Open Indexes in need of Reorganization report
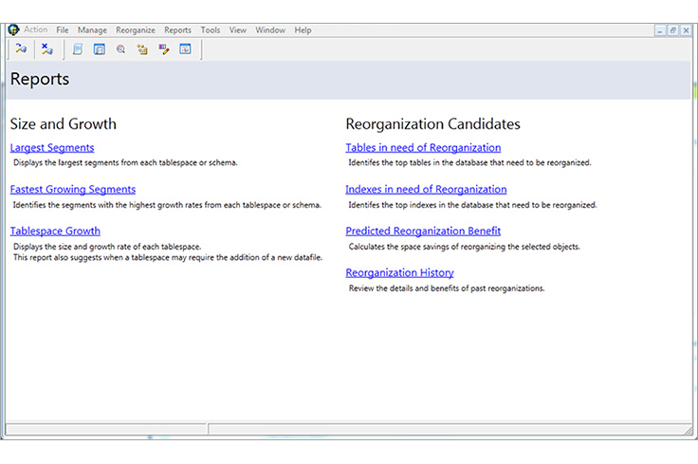698x464 pixels. (x=426, y=190)
